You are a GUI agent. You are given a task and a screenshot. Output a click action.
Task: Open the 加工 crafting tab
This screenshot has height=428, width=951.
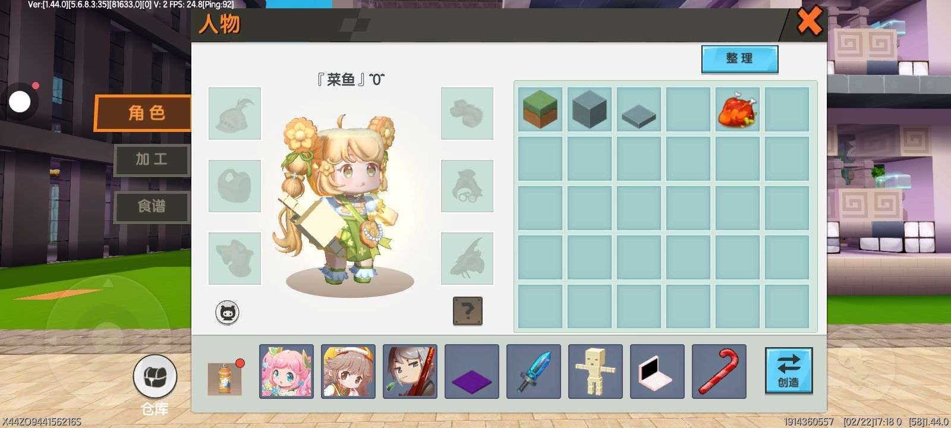152,159
